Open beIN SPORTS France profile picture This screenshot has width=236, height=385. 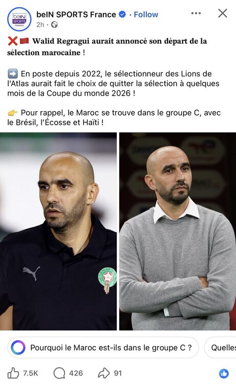19,19
